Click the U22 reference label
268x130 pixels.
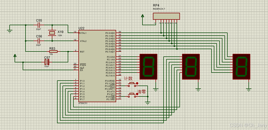(x=81, y=28)
